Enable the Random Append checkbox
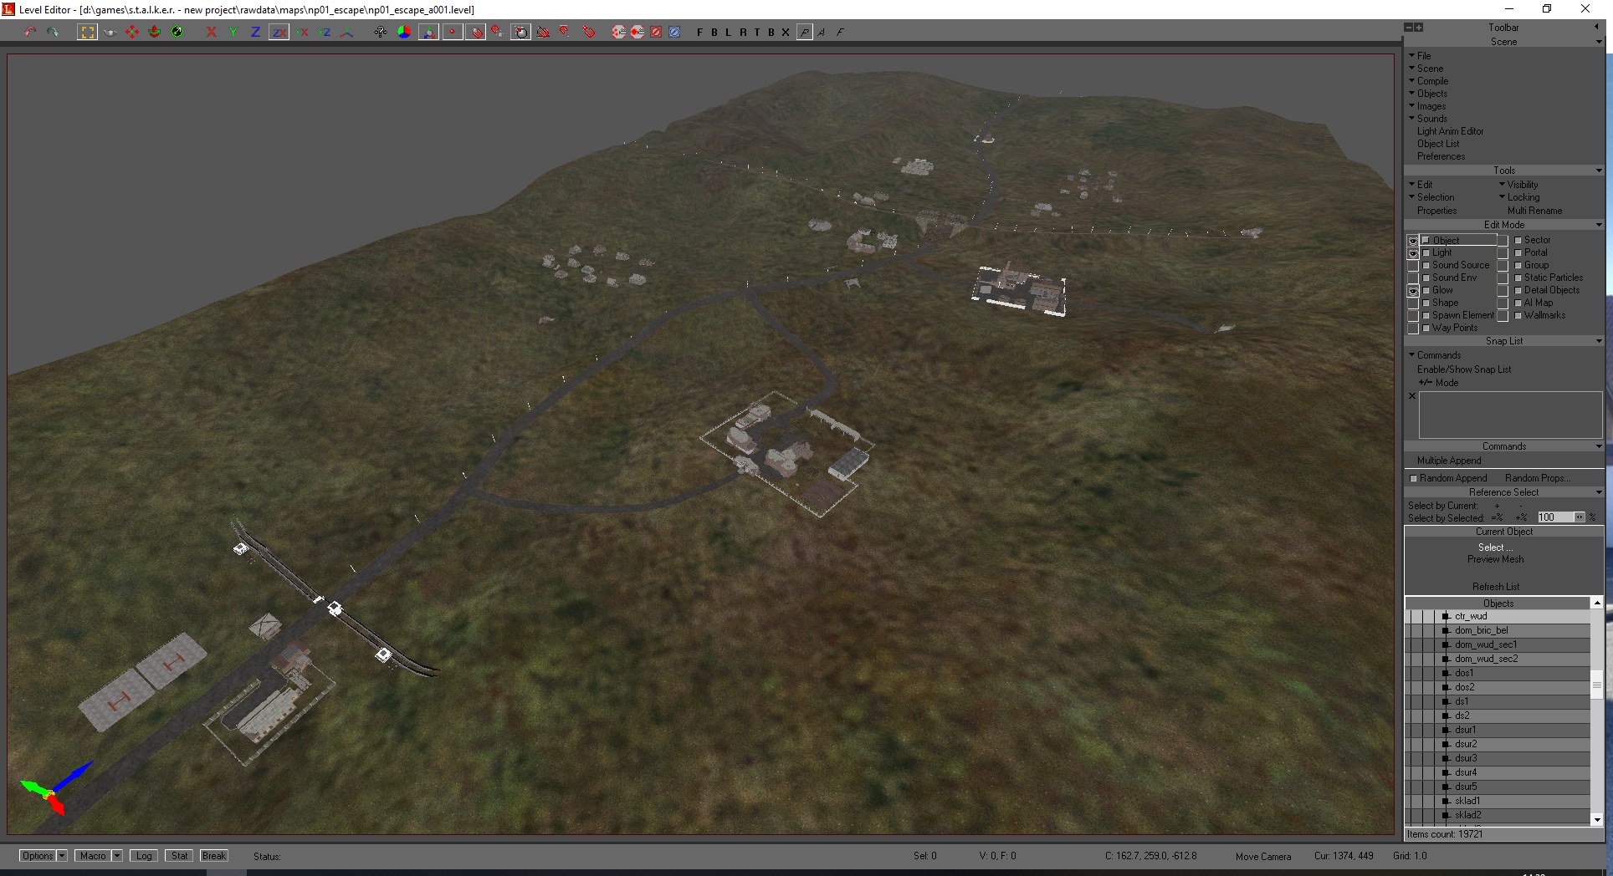 1414,479
